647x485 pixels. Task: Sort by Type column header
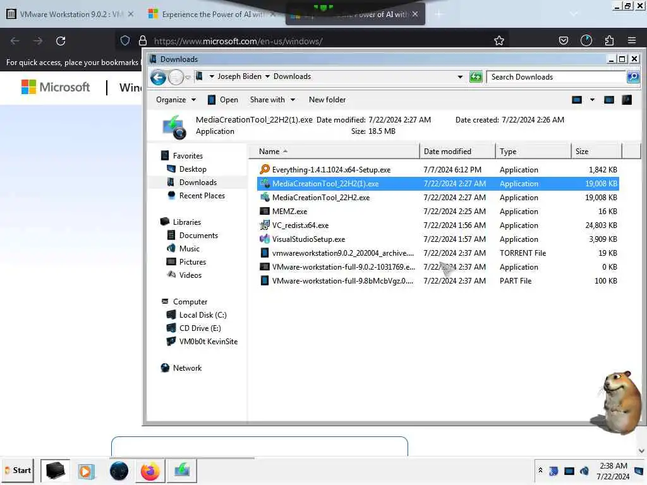pyautogui.click(x=533, y=152)
